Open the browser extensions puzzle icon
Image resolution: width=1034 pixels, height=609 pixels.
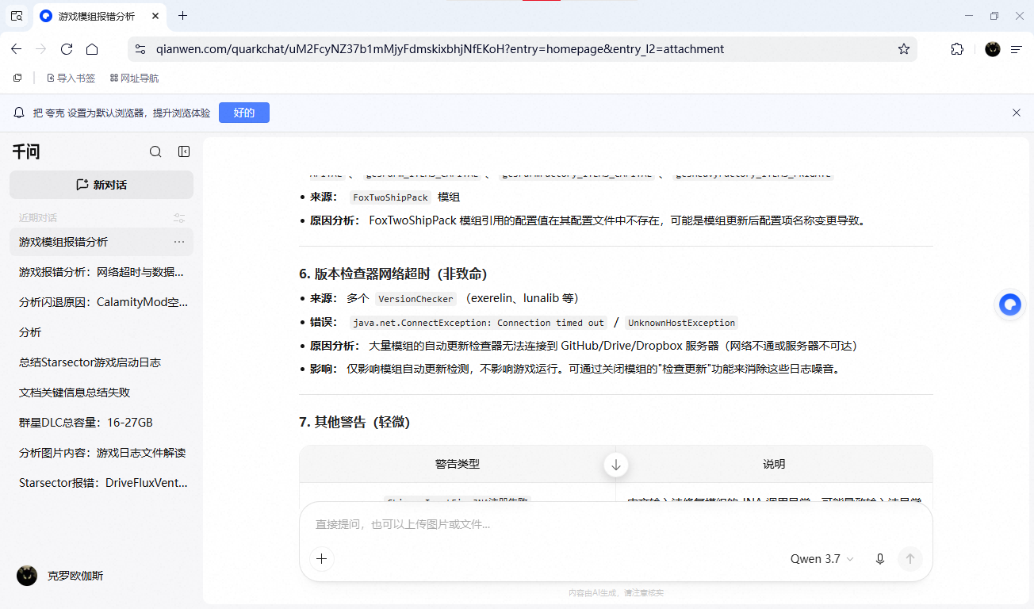click(957, 49)
